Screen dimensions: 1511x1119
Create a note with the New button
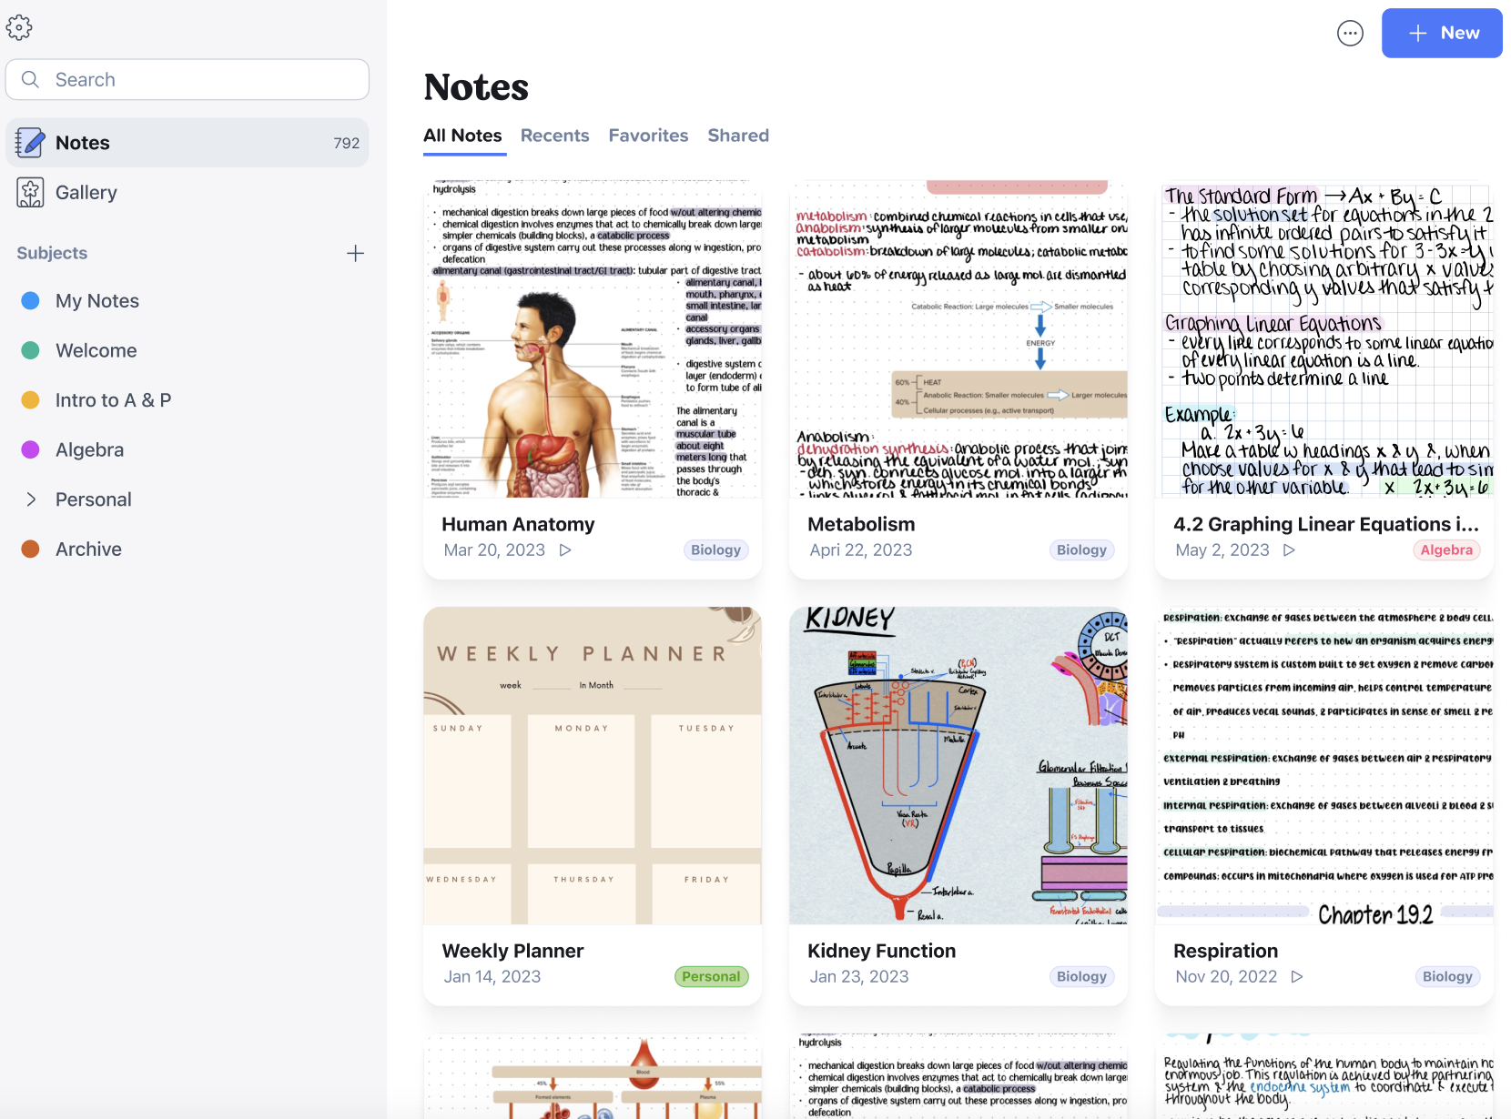[1441, 33]
